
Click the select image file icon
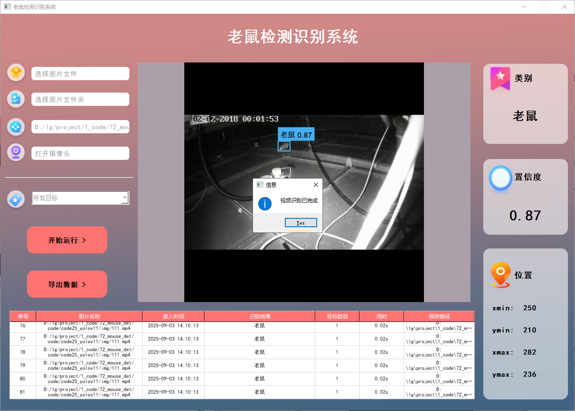click(x=16, y=72)
